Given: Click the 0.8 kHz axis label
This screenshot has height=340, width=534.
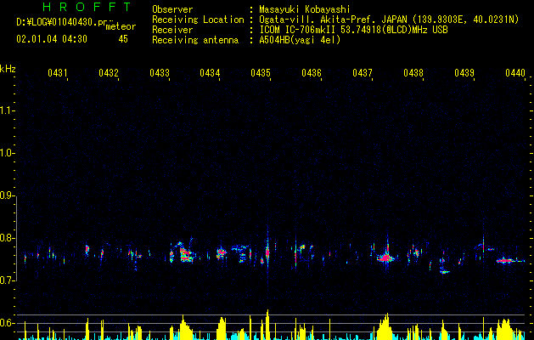Looking at the screenshot, I should click(7, 238).
